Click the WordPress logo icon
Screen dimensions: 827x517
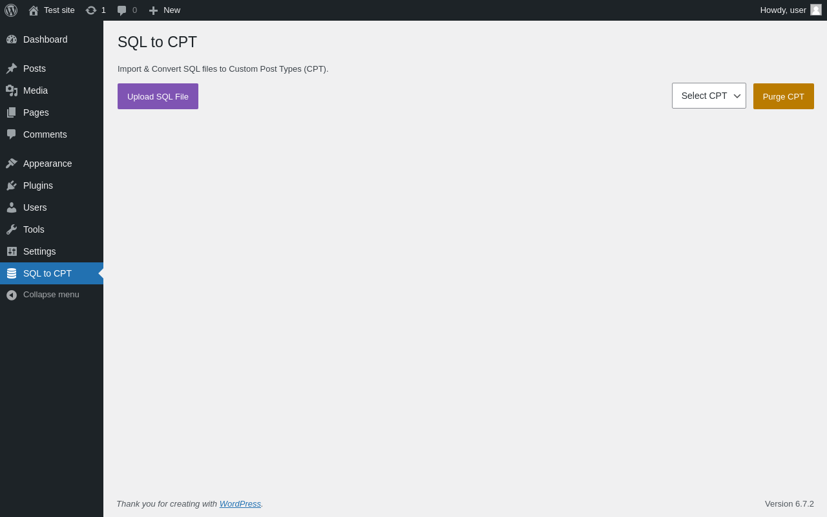tap(11, 10)
